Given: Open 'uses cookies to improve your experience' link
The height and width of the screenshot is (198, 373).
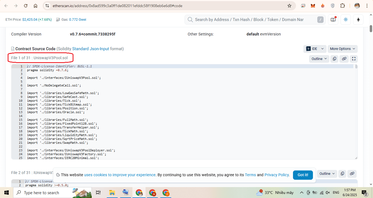Looking at the screenshot, I should [x=120, y=175].
